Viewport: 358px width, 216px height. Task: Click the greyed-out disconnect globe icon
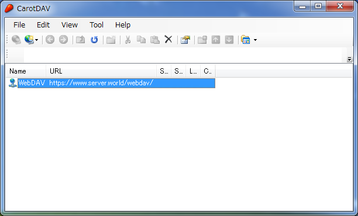(x=16, y=40)
